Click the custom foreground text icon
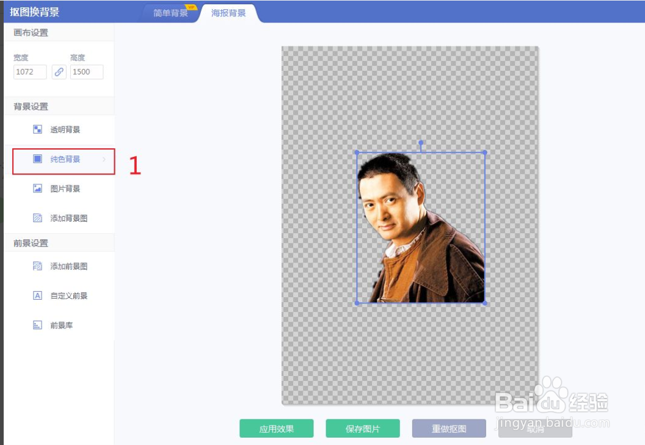 (x=37, y=295)
